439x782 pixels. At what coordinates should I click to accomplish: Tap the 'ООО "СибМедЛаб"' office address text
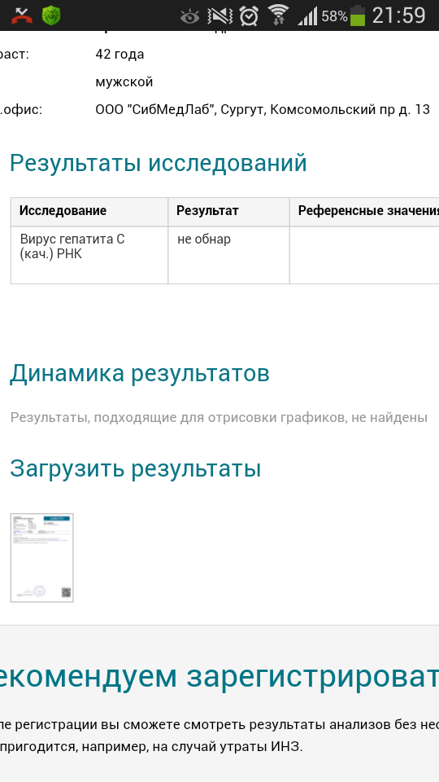pyautogui.click(x=263, y=110)
